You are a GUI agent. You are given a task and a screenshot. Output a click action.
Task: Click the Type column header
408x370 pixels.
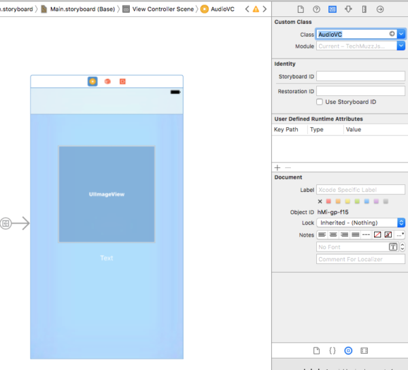pyautogui.click(x=317, y=129)
